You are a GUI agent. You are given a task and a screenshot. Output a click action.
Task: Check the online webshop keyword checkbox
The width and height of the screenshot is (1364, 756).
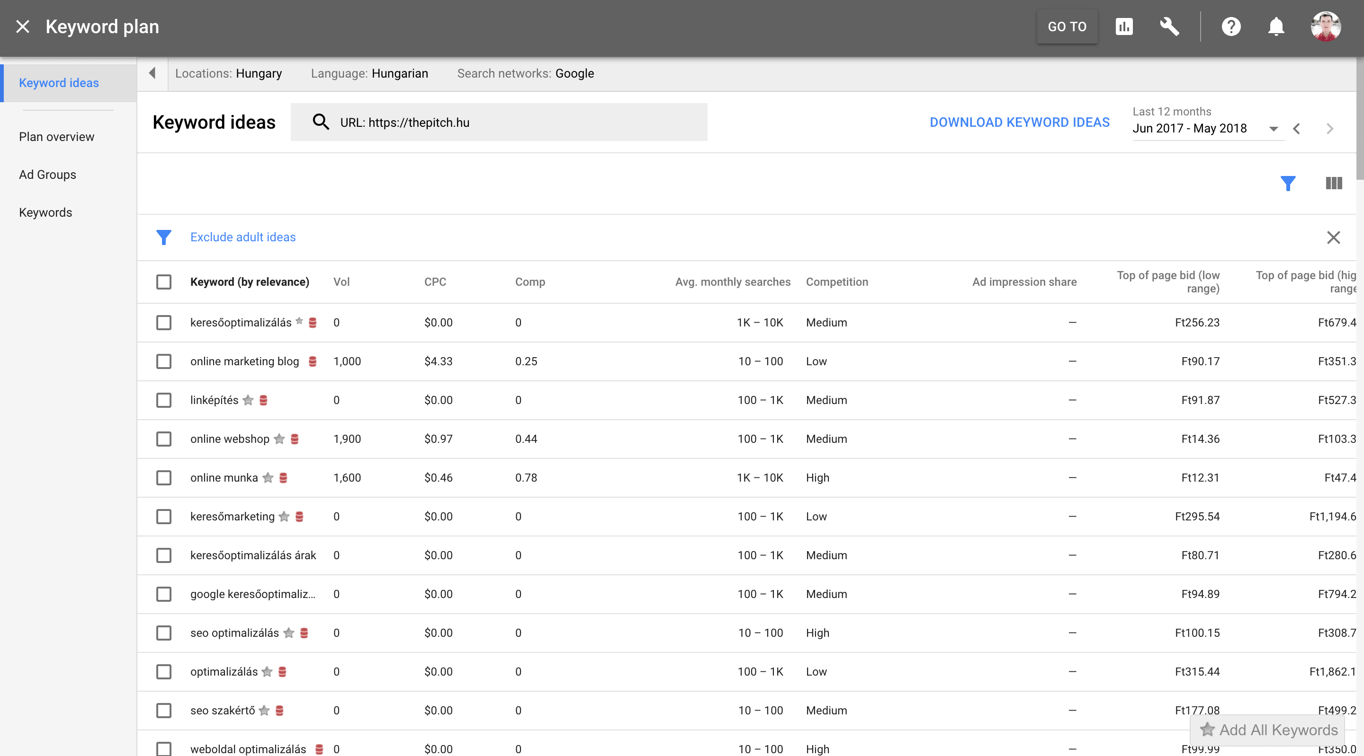pyautogui.click(x=163, y=439)
